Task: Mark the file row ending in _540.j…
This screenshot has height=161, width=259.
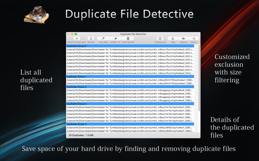Action: pyautogui.click(x=196, y=73)
